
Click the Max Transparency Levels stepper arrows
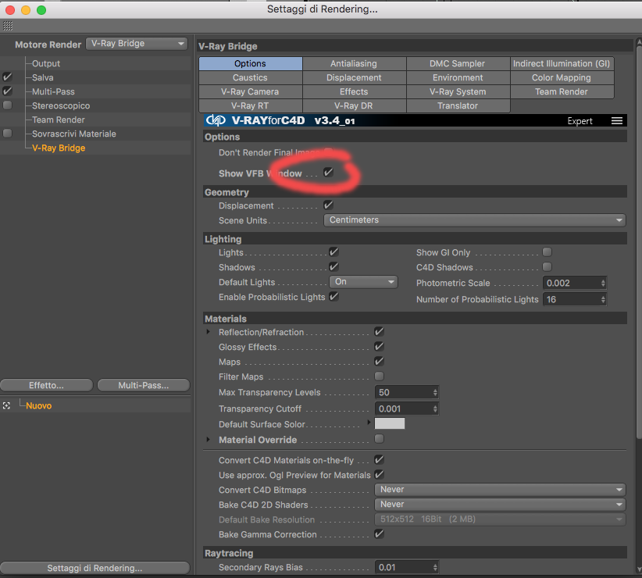click(x=435, y=393)
